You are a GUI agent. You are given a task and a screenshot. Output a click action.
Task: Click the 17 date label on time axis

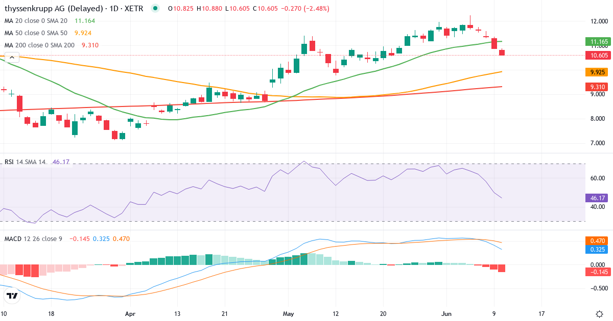click(541, 314)
